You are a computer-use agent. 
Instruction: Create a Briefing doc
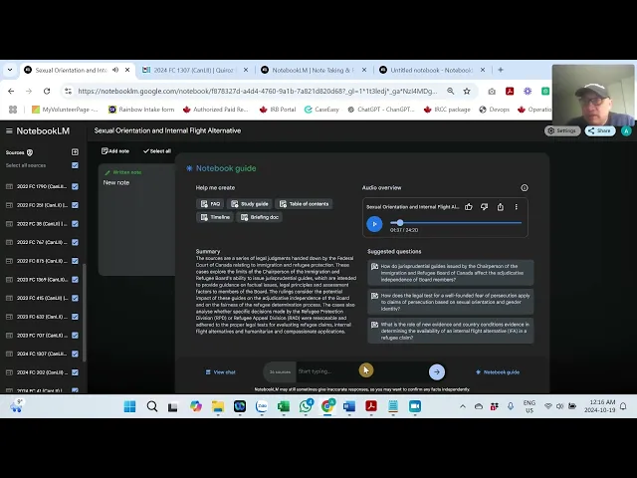tap(260, 217)
